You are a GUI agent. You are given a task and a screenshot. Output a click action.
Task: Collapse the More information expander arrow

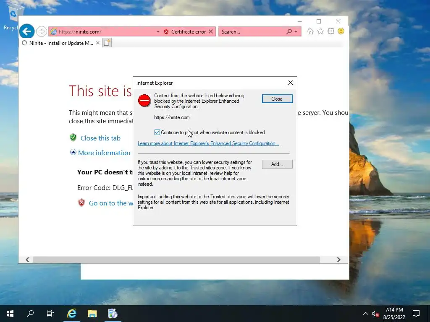[x=73, y=152]
